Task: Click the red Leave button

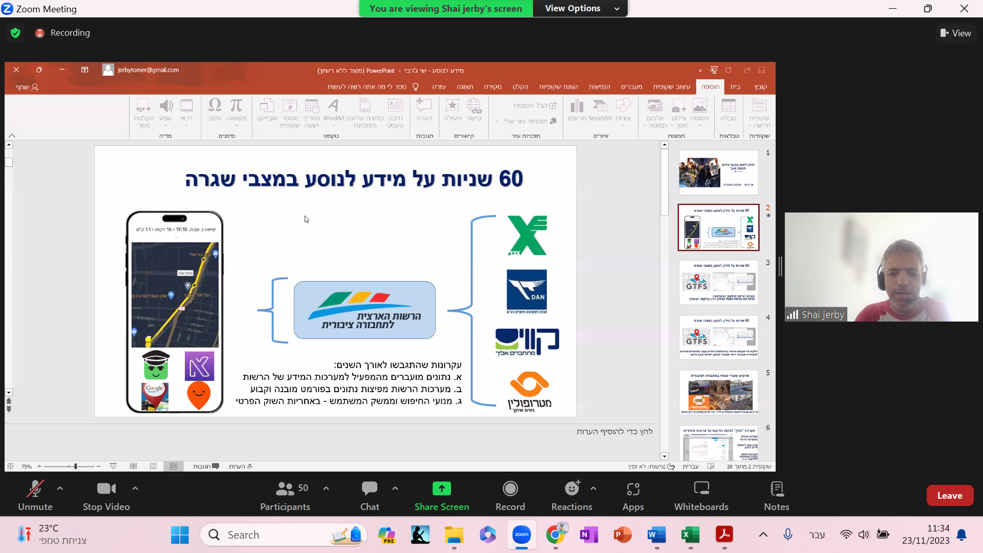Action: coord(949,495)
